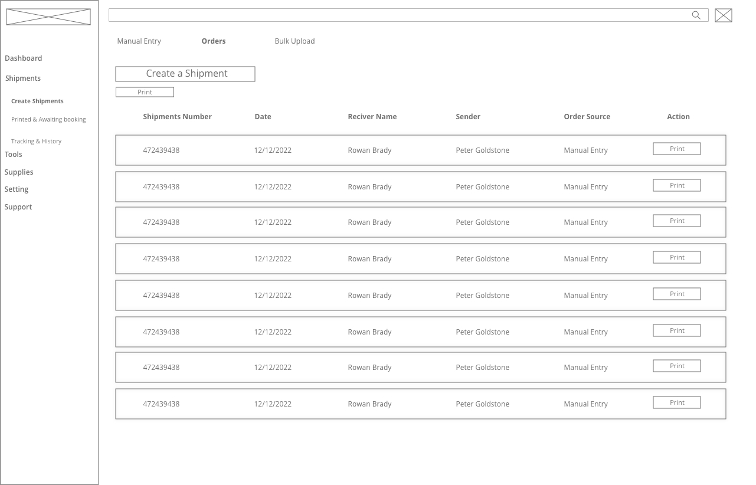Open Setting in the sidebar

pyautogui.click(x=17, y=189)
